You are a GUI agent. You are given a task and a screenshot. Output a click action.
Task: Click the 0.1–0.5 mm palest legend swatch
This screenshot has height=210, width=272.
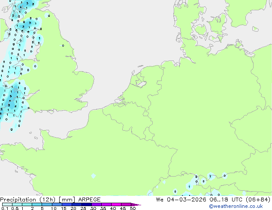point(7,204)
